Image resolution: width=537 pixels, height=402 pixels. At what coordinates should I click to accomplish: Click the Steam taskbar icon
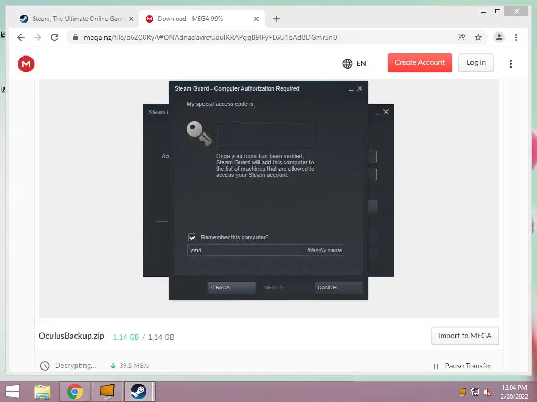138,392
